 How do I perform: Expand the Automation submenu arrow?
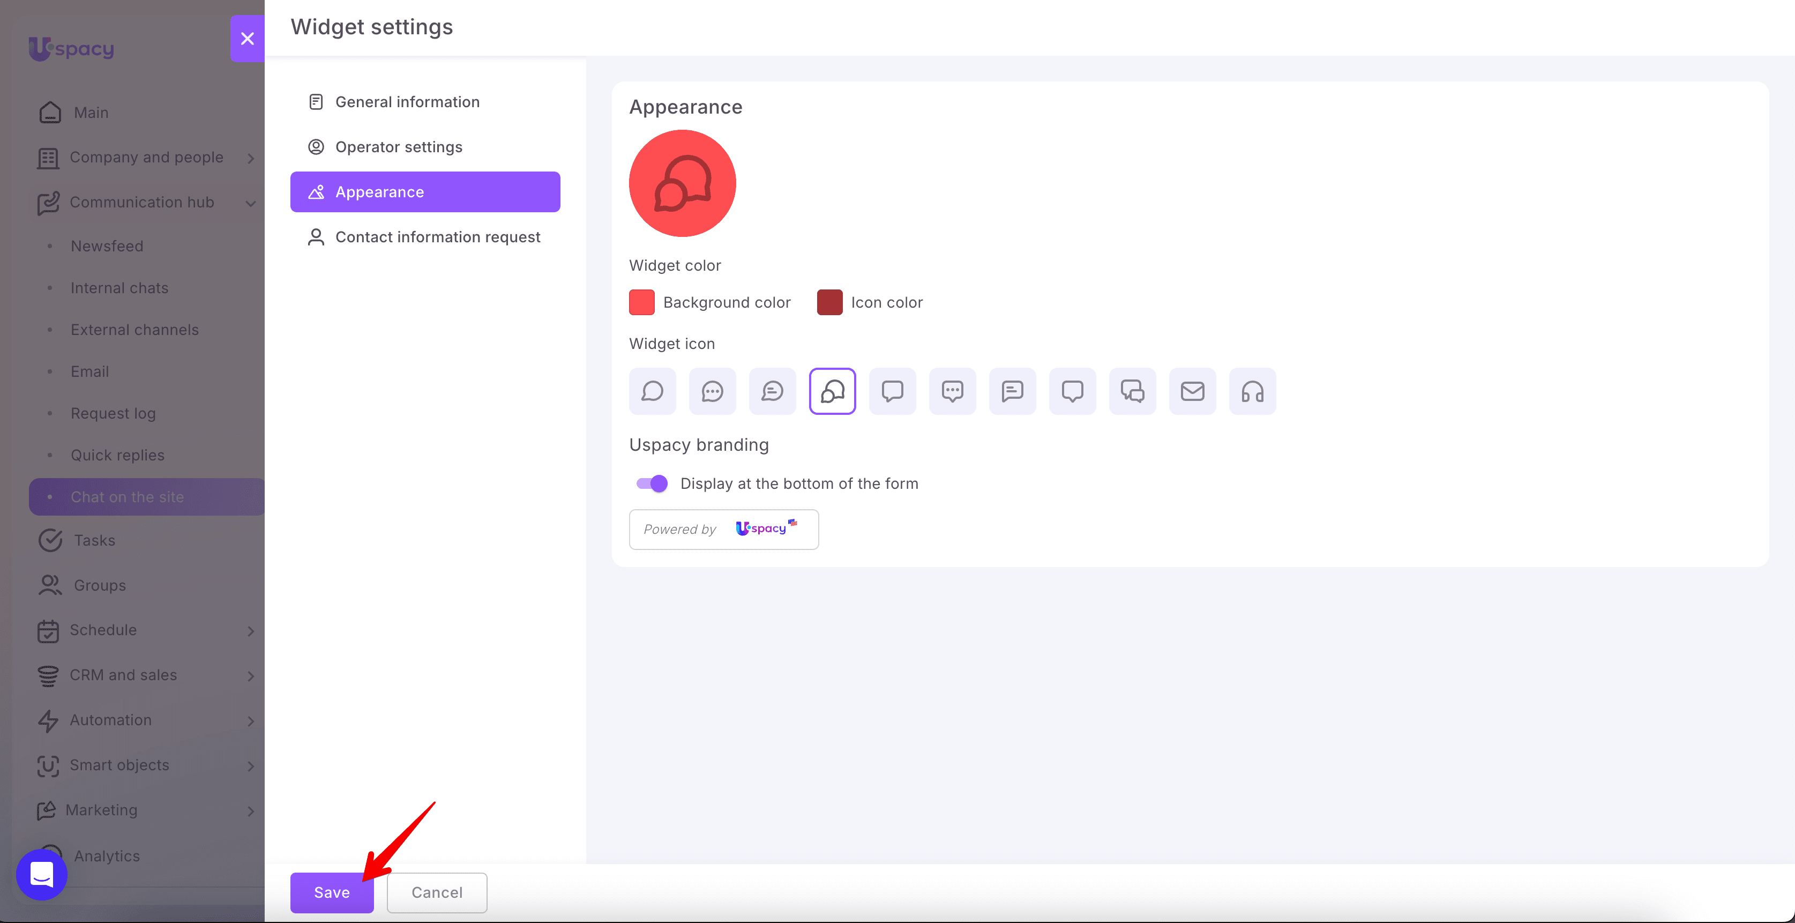(x=251, y=721)
